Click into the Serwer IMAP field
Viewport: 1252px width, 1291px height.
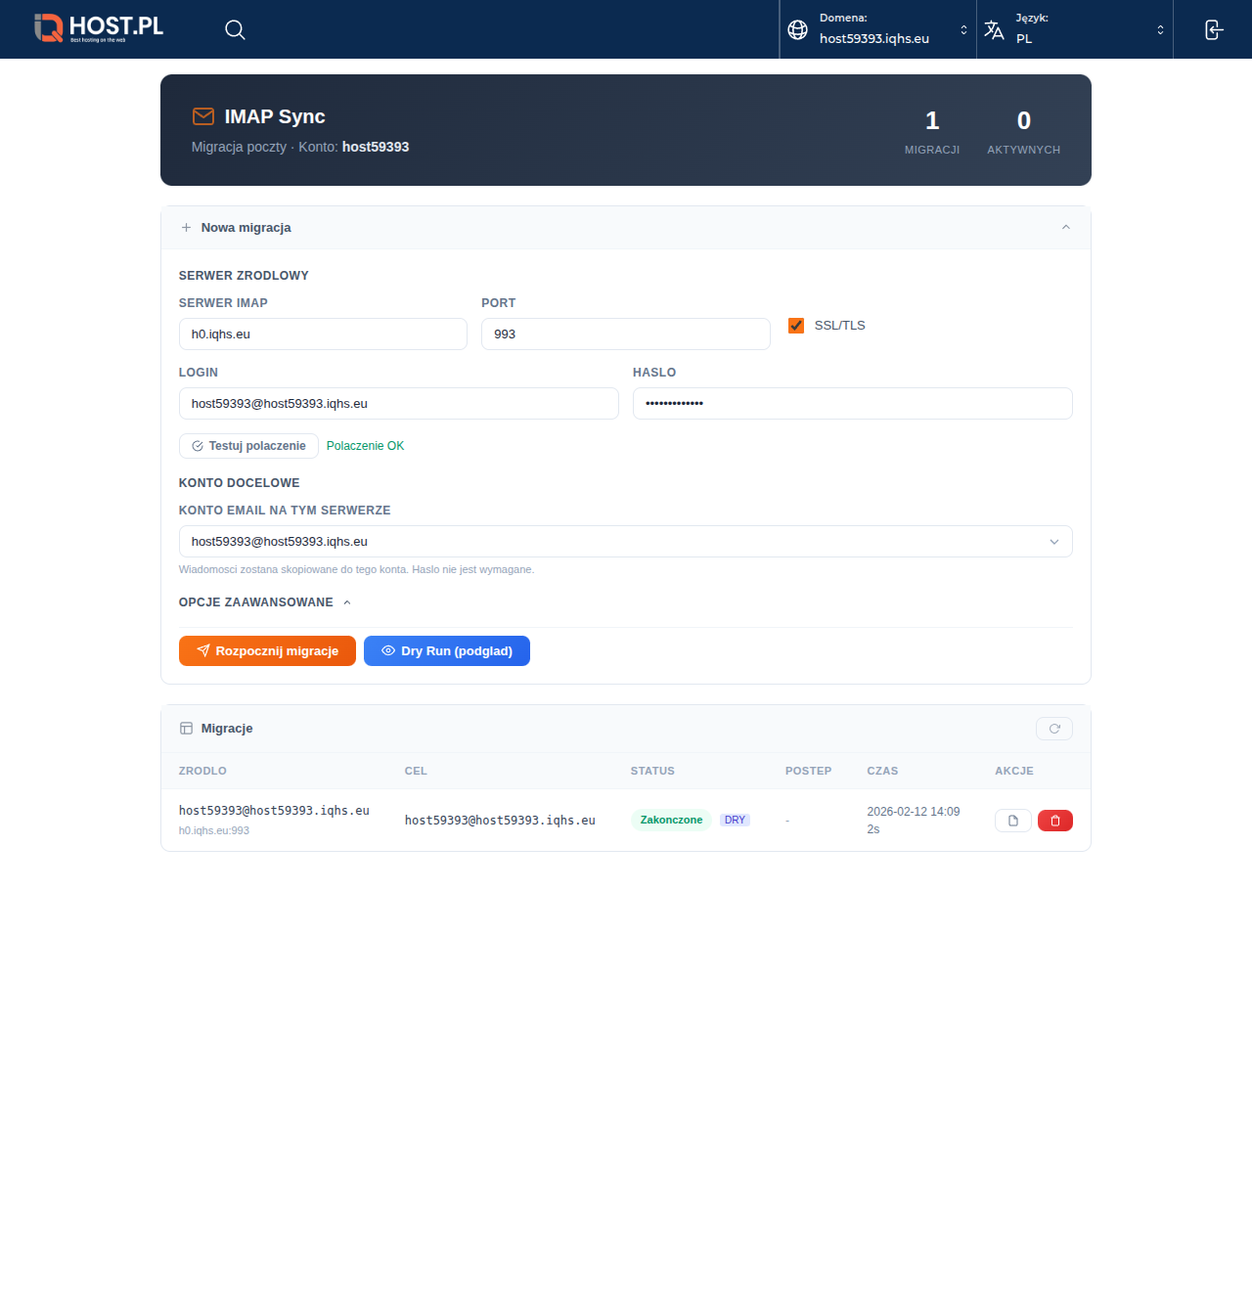tap(323, 334)
